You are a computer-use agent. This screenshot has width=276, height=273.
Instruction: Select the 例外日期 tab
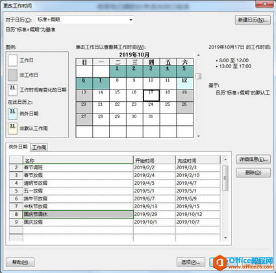(x=18, y=147)
